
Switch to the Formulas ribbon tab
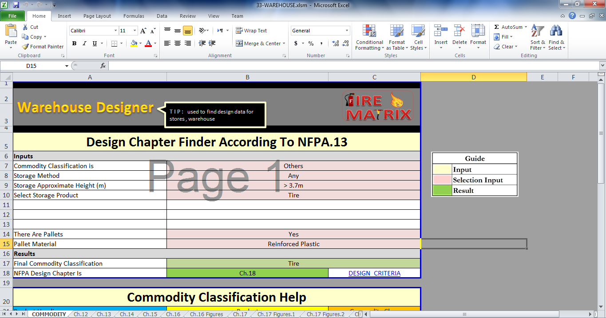(x=134, y=16)
